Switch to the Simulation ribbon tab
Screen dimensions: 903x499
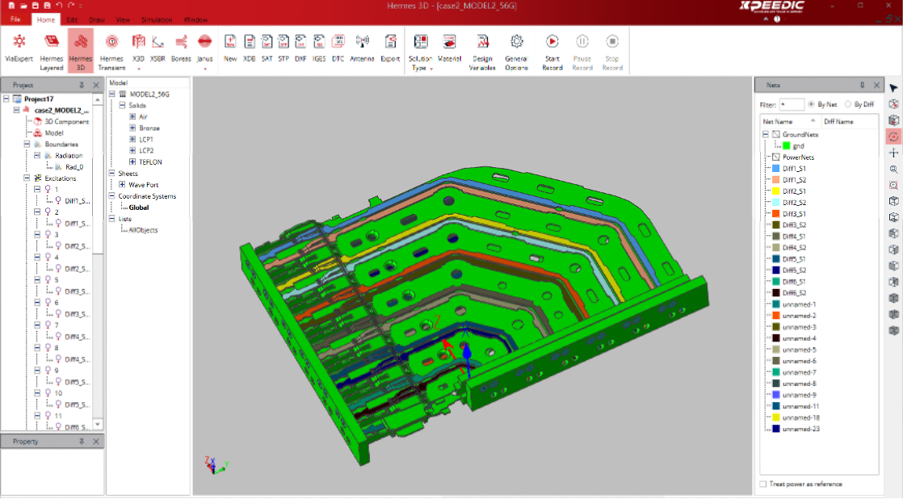(x=156, y=19)
